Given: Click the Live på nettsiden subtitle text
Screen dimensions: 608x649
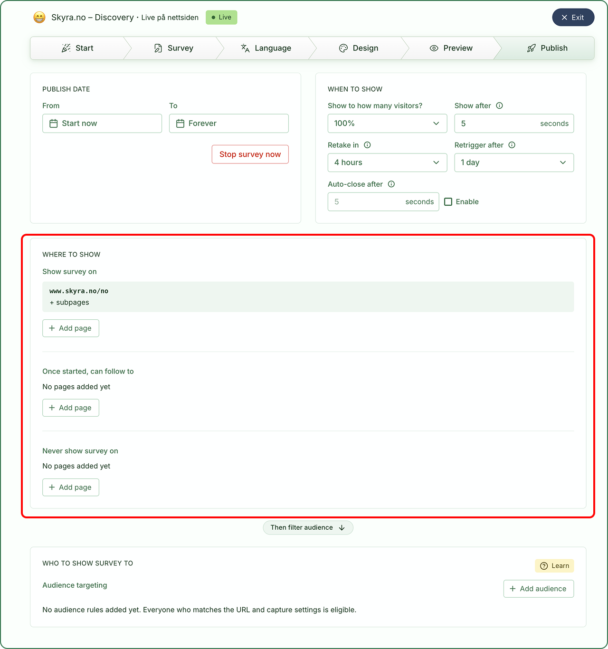Looking at the screenshot, I should (170, 18).
